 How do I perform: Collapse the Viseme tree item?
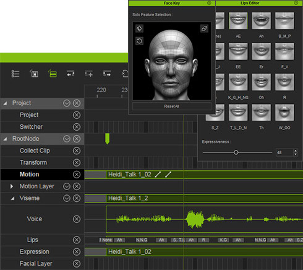point(12,198)
